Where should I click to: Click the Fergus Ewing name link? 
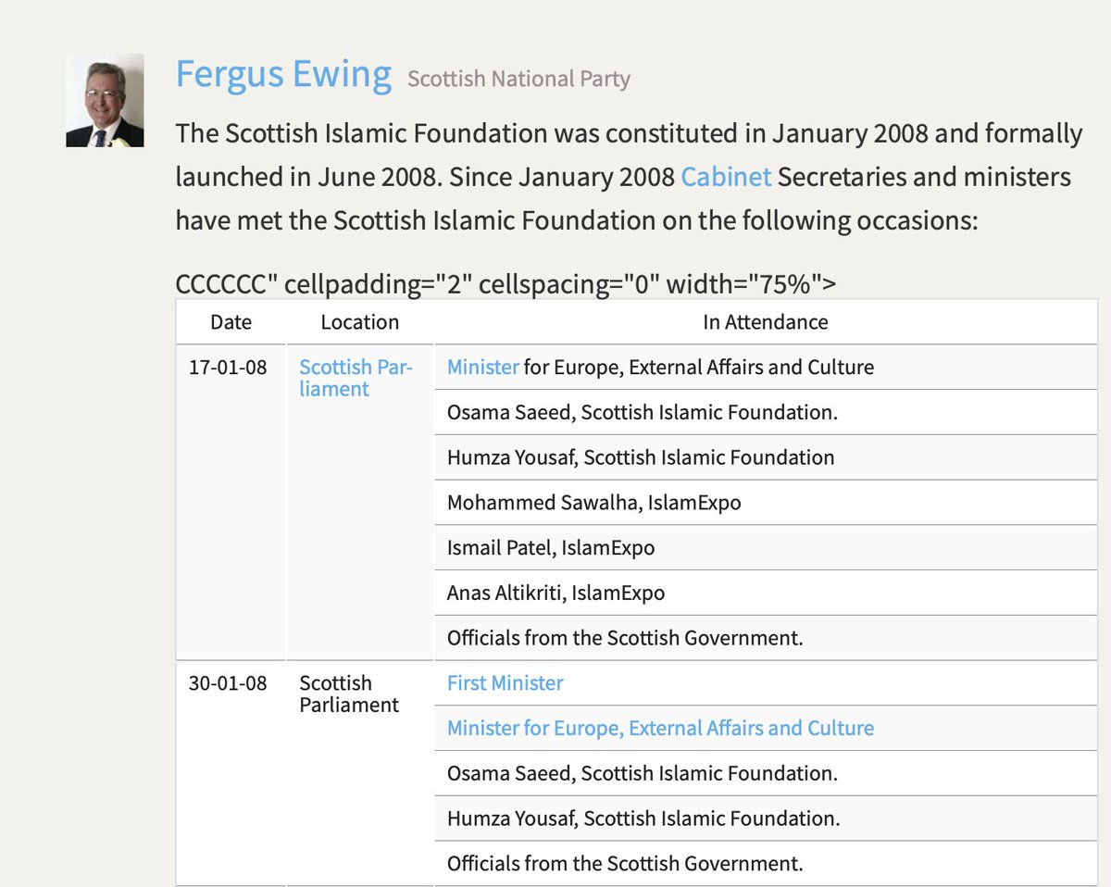(x=283, y=74)
